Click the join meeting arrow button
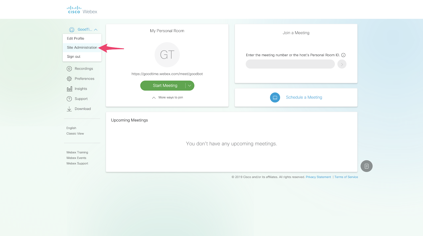423x236 pixels. tap(342, 64)
